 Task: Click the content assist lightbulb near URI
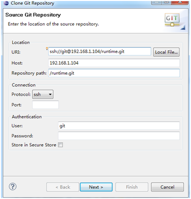[x=47, y=48]
